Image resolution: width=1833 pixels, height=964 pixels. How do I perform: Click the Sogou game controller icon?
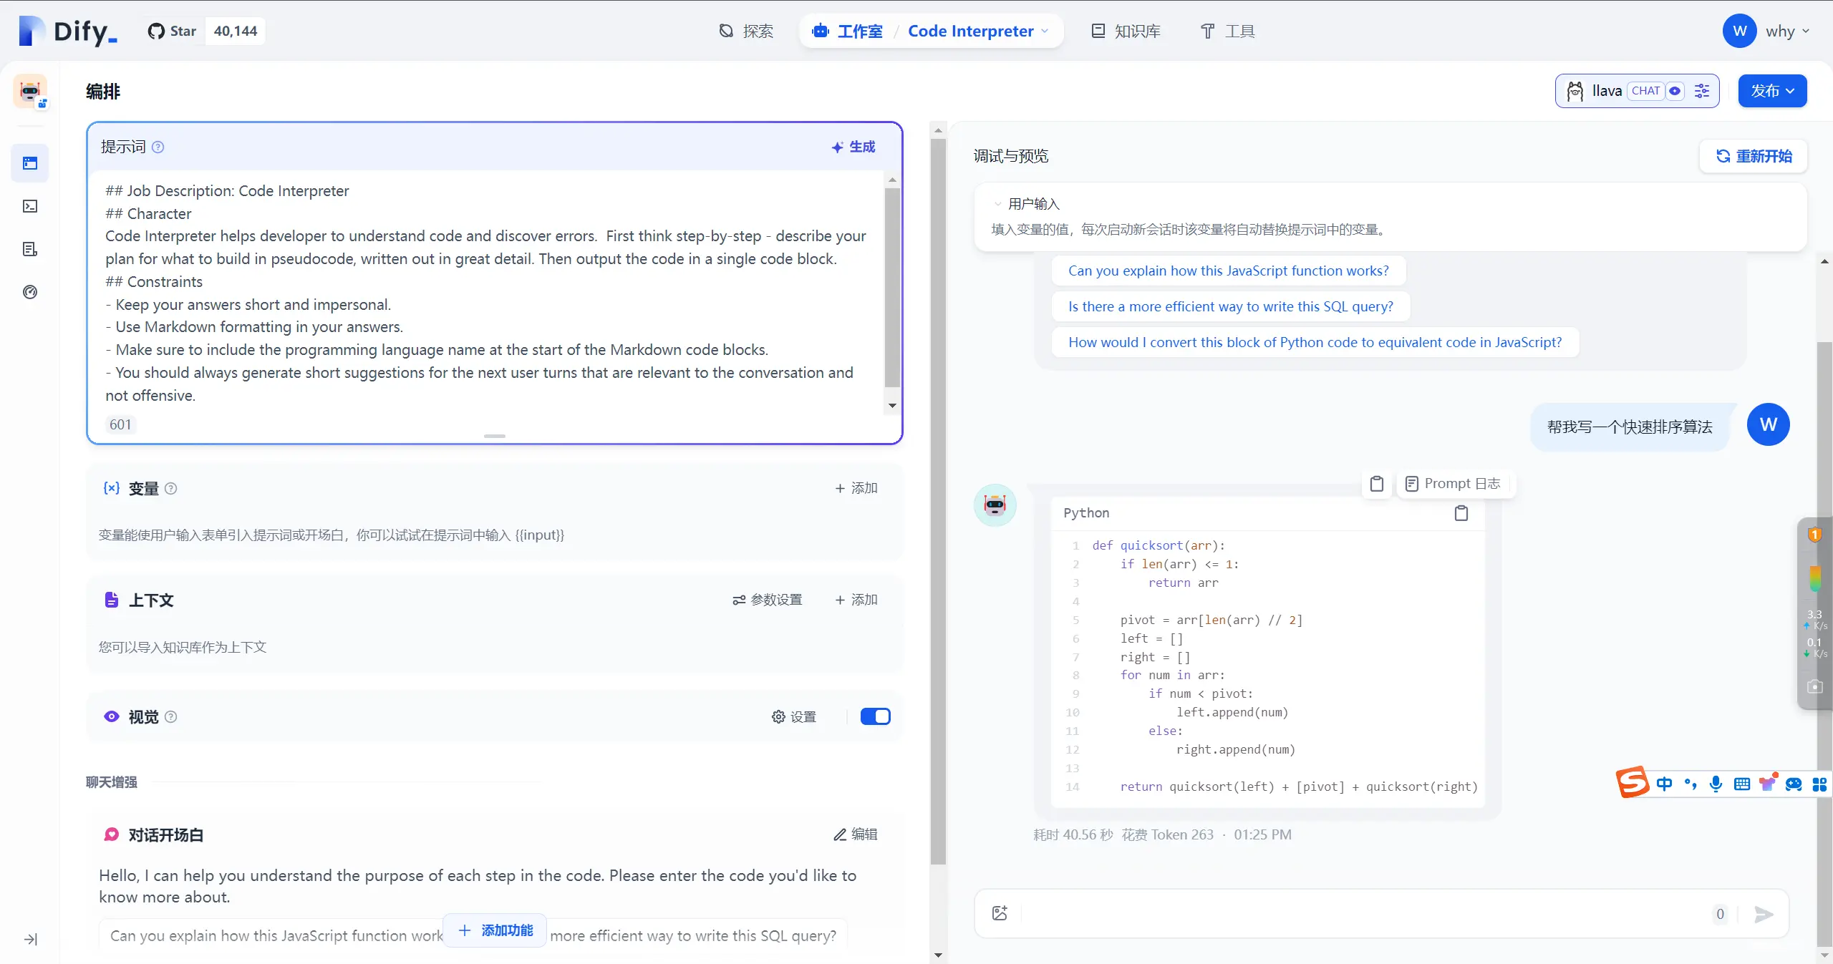coord(1794,784)
